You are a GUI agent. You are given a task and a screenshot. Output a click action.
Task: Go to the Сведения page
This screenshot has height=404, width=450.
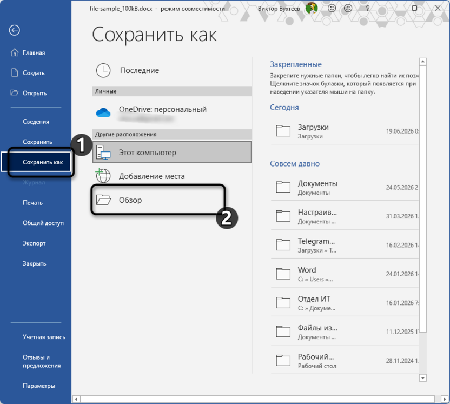pos(36,122)
